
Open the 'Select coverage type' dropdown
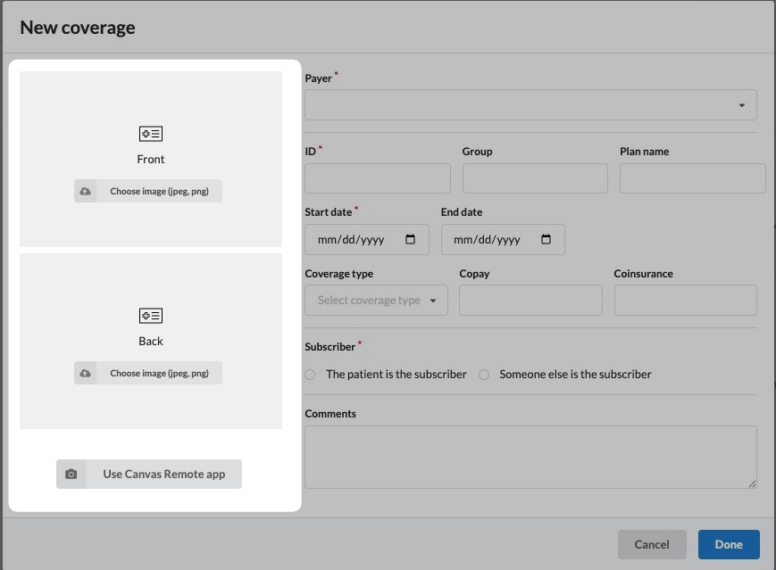click(x=376, y=301)
